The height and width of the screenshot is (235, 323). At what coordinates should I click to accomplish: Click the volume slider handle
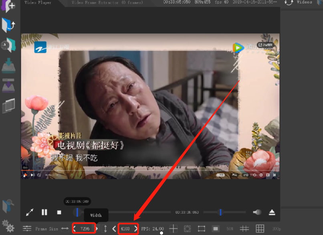220,212
